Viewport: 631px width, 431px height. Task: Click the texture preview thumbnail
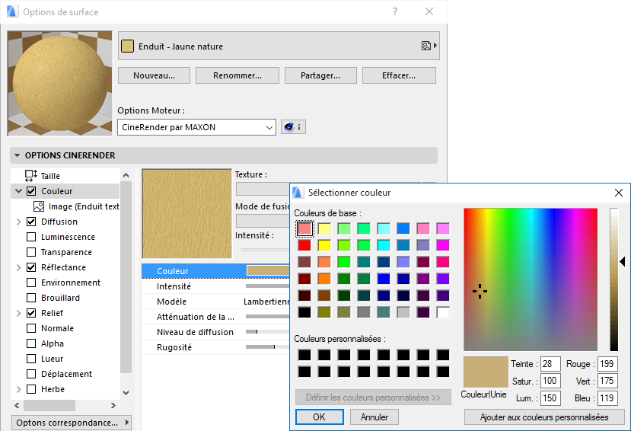click(x=186, y=213)
